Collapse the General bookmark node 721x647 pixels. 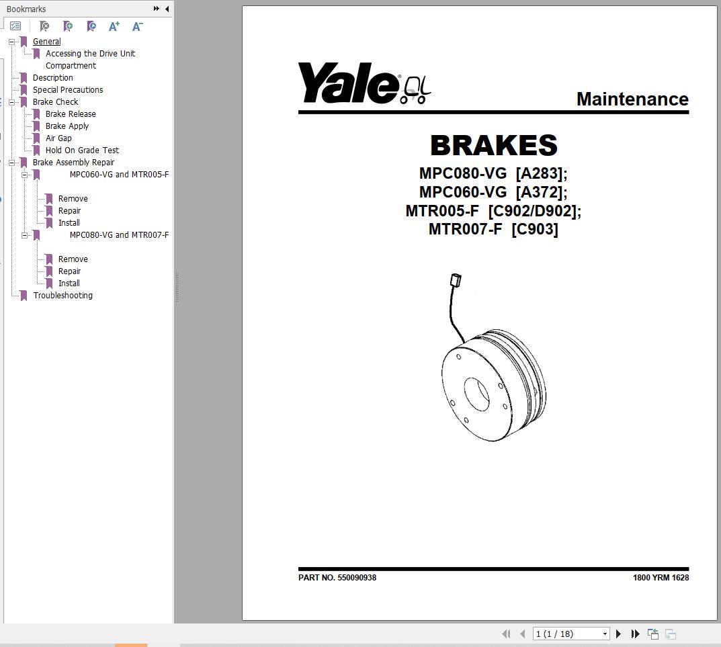(11, 42)
